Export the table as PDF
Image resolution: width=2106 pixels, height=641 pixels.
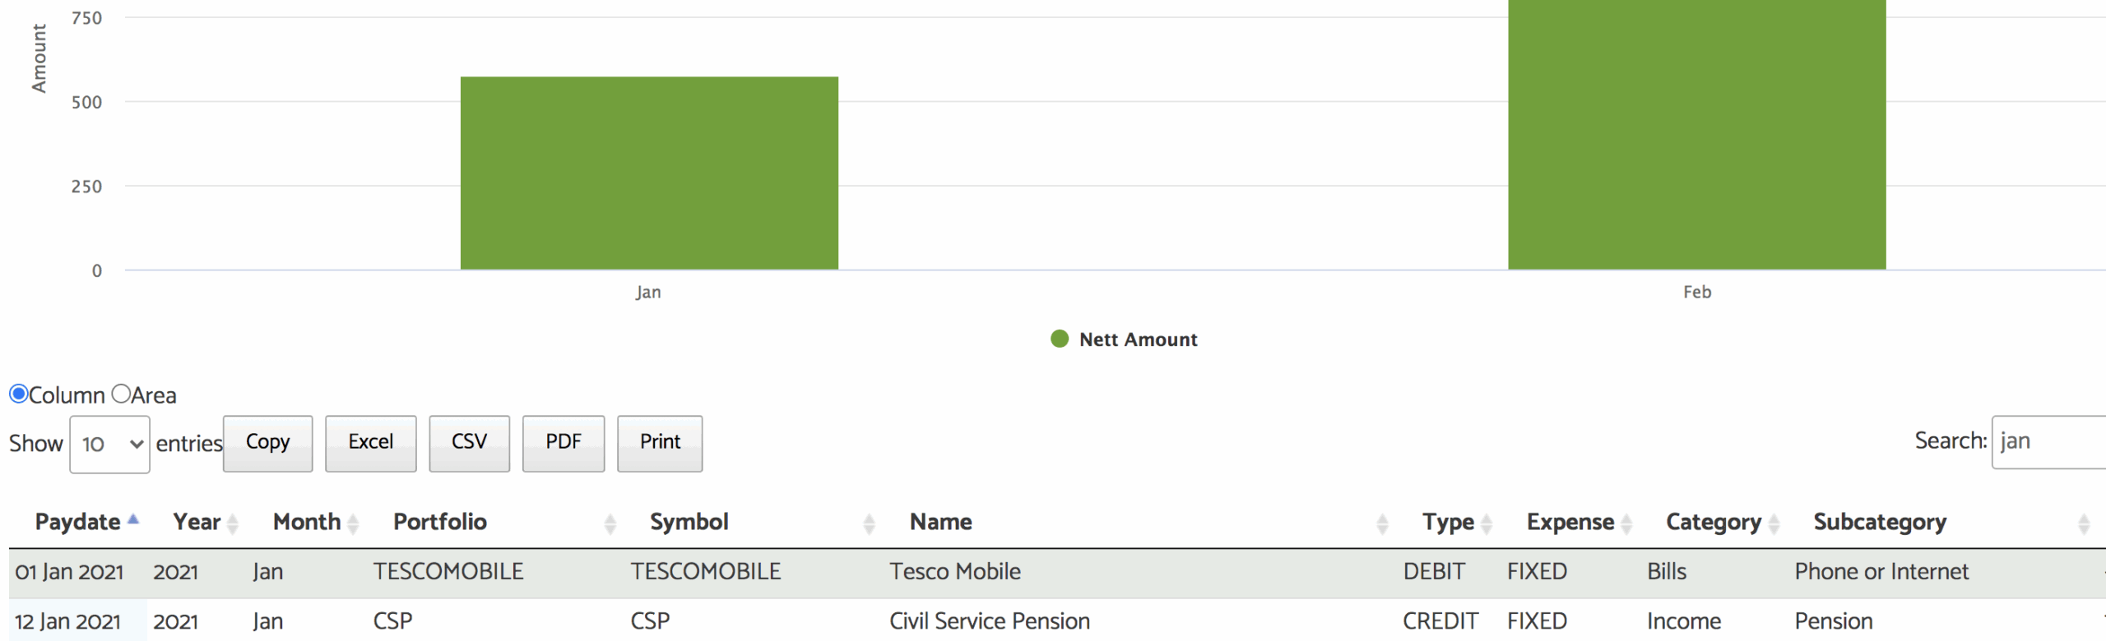[x=563, y=443]
